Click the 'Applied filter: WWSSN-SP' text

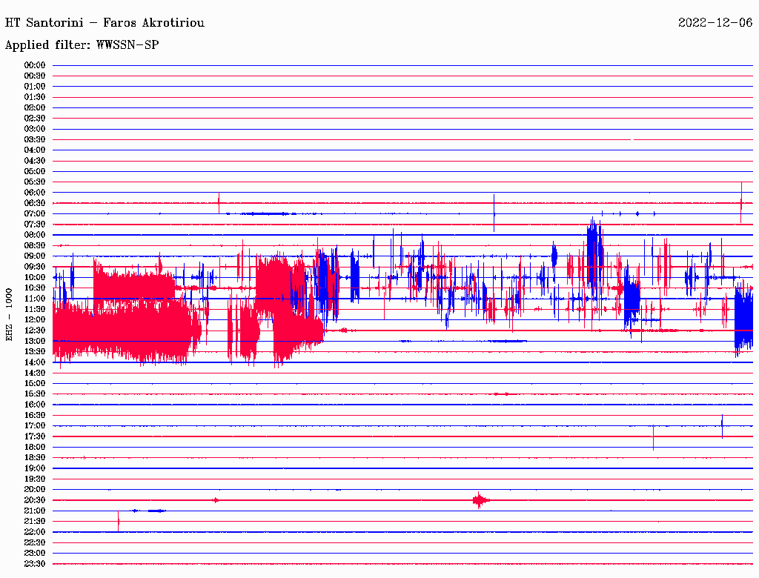pos(82,45)
